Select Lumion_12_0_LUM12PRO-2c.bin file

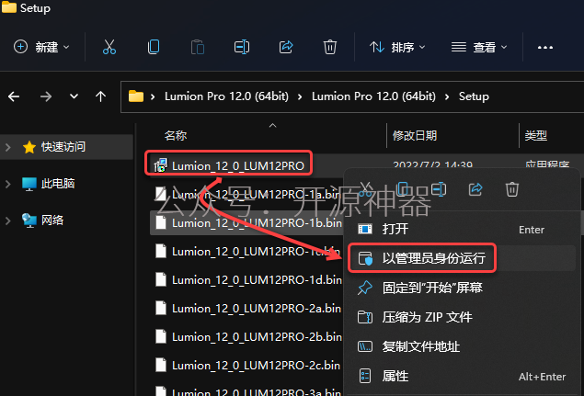pos(257,366)
